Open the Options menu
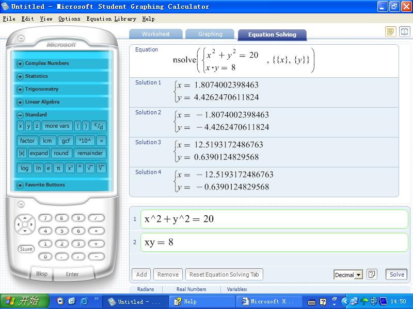This screenshot has height=309, width=413. pos(69,19)
